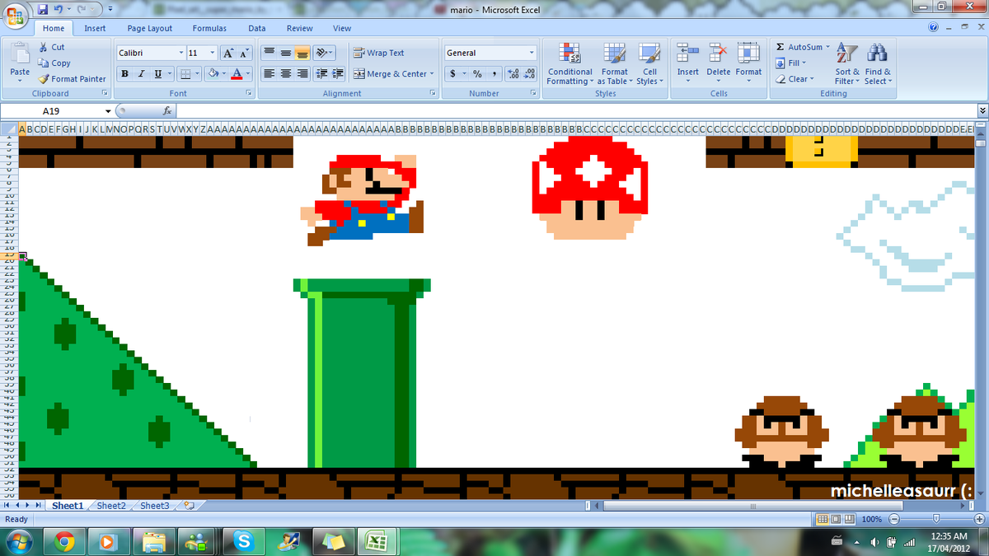Click the Conditional Formatting icon
Image resolution: width=989 pixels, height=556 pixels.
click(x=569, y=54)
